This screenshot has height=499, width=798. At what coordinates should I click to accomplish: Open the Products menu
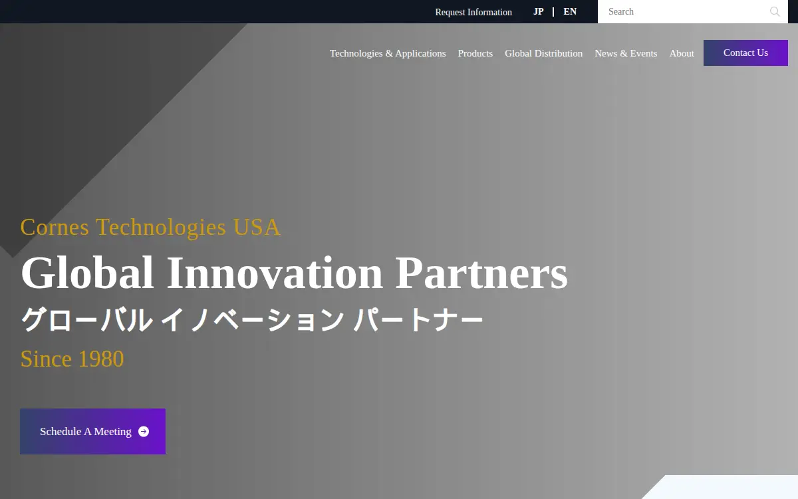(x=475, y=53)
